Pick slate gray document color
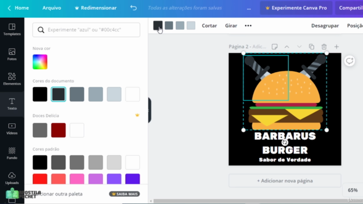This screenshot has height=204, width=363. (77, 94)
